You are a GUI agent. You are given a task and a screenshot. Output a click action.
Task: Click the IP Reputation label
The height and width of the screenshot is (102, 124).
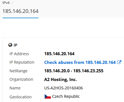tap(22, 62)
